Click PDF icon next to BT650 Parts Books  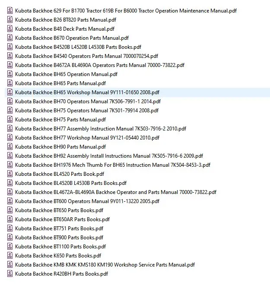pos(10,210)
